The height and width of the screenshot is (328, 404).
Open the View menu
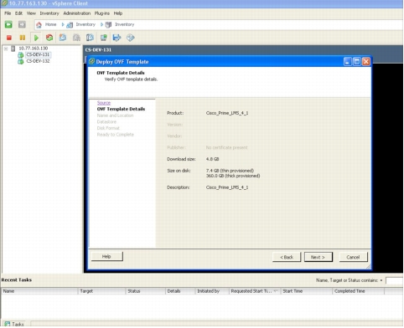pyautogui.click(x=31, y=13)
